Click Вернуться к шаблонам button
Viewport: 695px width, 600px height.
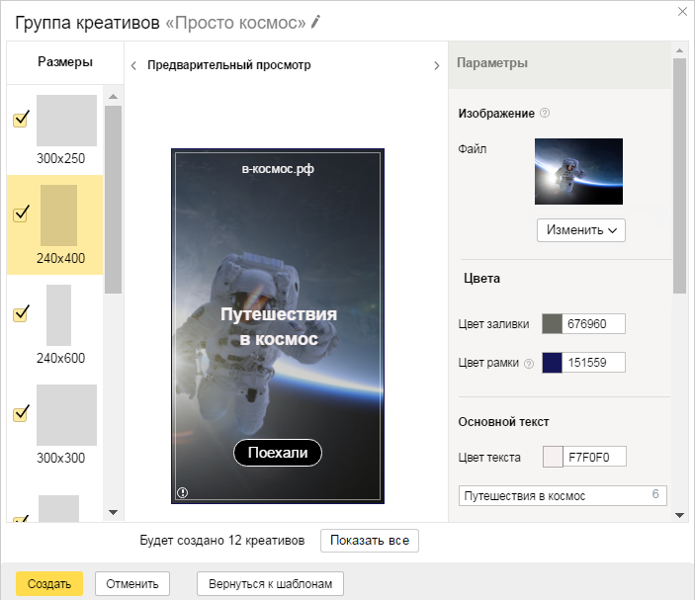(270, 583)
